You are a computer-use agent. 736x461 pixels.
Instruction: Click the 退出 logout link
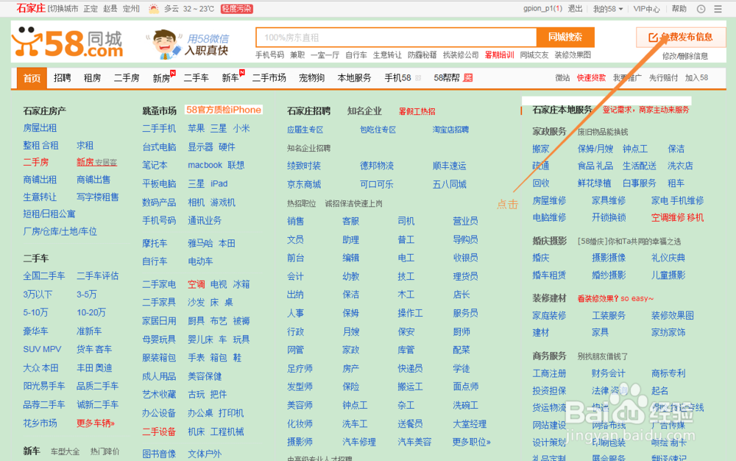575,9
